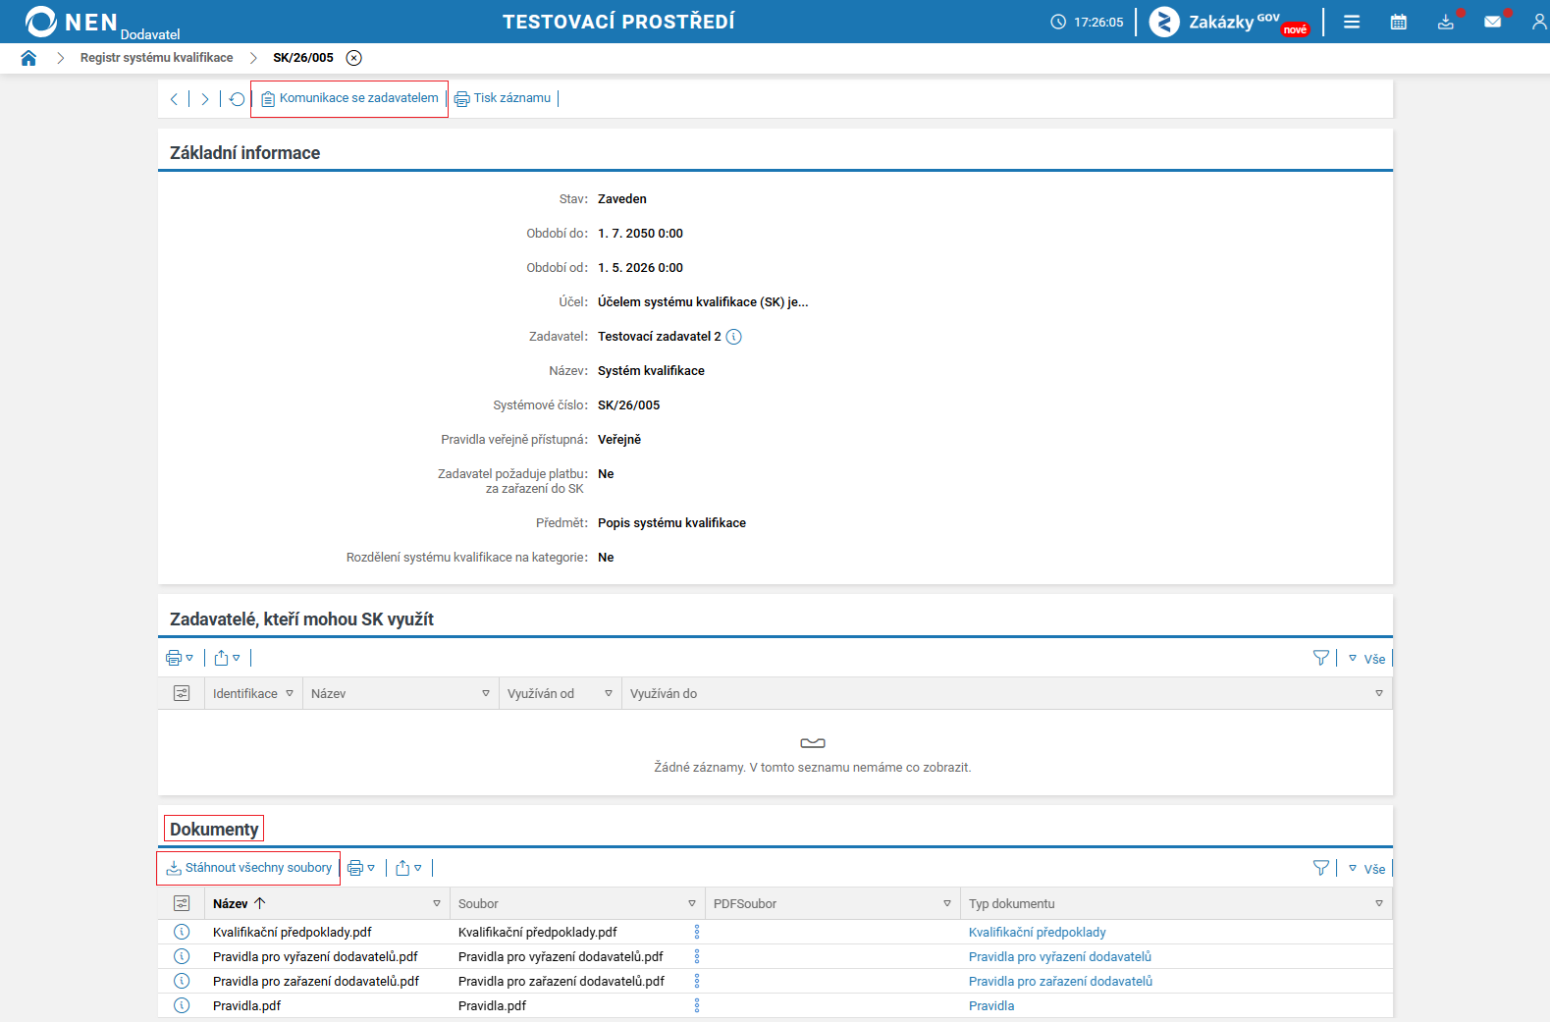Open Využíván do column dropdown

coord(1379,693)
